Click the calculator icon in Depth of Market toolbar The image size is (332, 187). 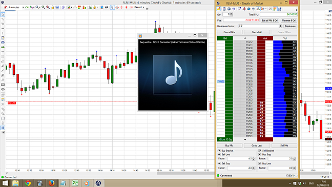click(x=224, y=9)
